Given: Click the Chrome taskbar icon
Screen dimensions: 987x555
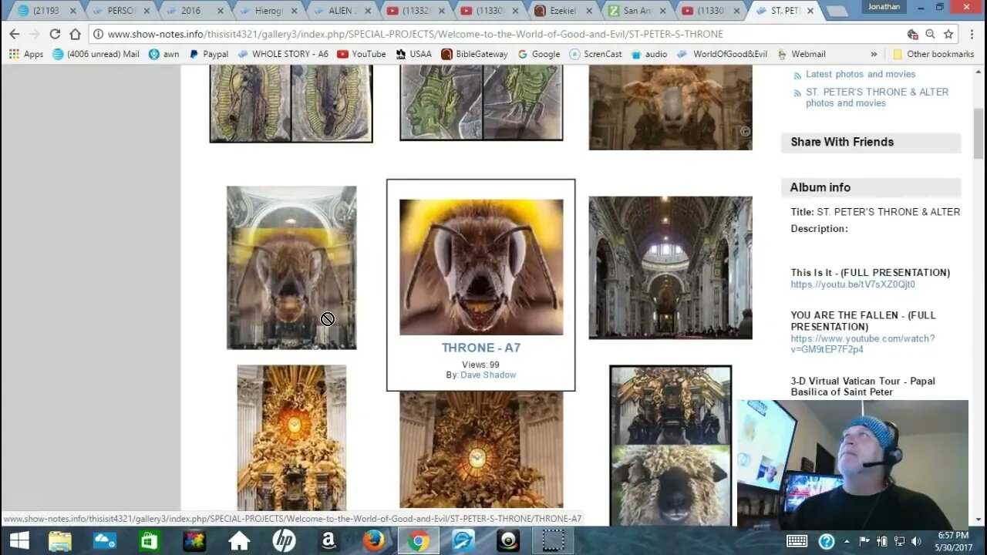Looking at the screenshot, I should 419,541.
